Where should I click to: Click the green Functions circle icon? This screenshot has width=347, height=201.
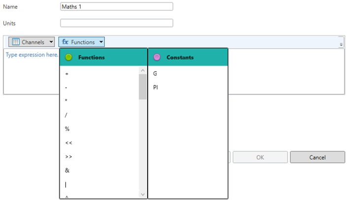68,57
